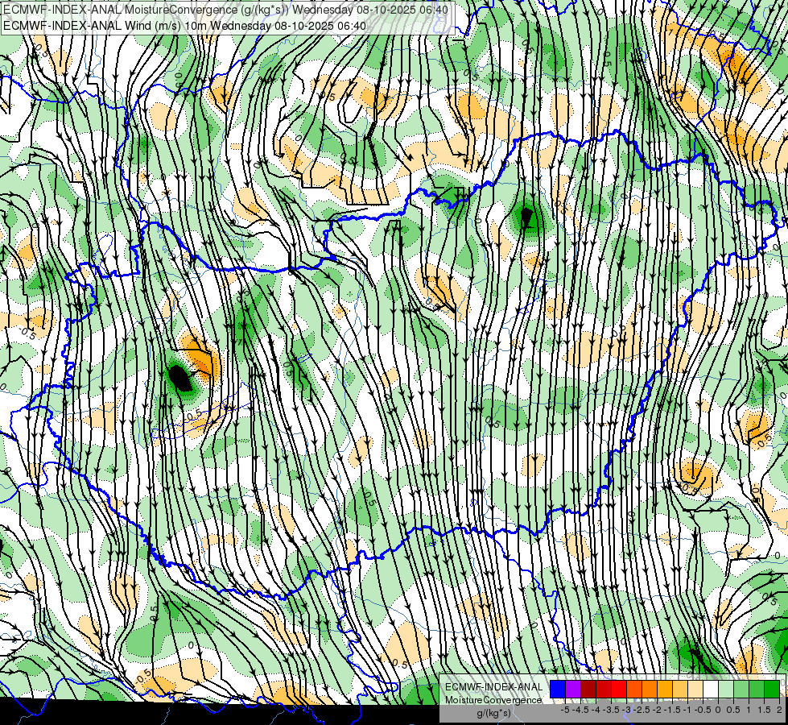Click the ECMWF-INDEX-ANAL label in the legend
Image resolution: width=788 pixels, height=725 pixels.
[x=493, y=687]
